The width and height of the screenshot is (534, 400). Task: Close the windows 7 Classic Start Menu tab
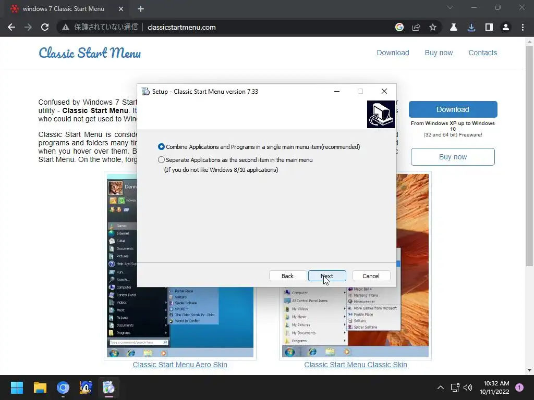tap(121, 9)
